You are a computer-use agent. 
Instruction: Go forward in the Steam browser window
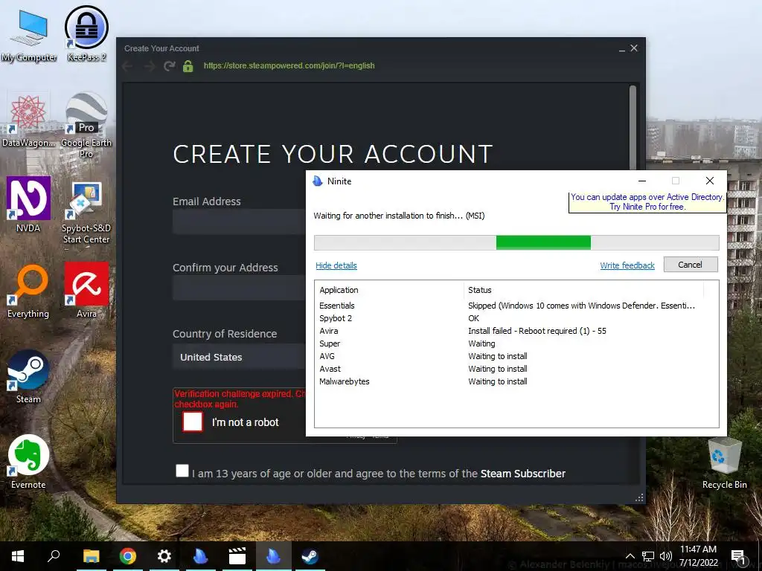point(149,65)
